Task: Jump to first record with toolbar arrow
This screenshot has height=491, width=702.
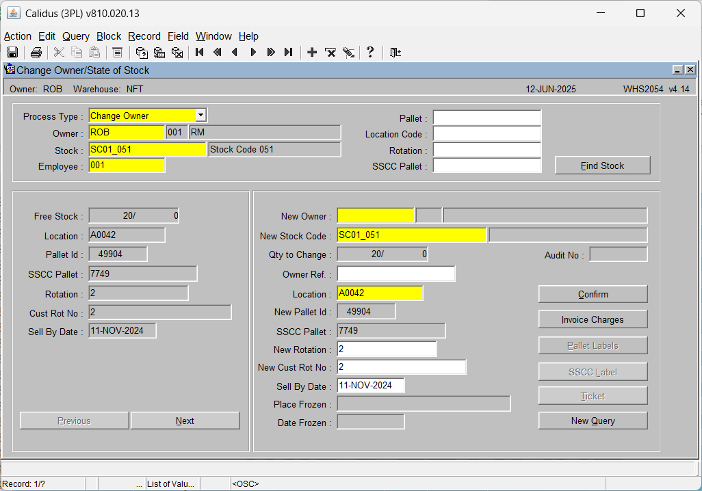Action: tap(200, 53)
